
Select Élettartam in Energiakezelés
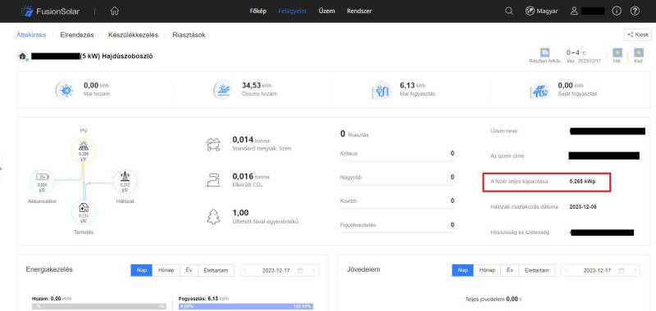pyautogui.click(x=216, y=270)
